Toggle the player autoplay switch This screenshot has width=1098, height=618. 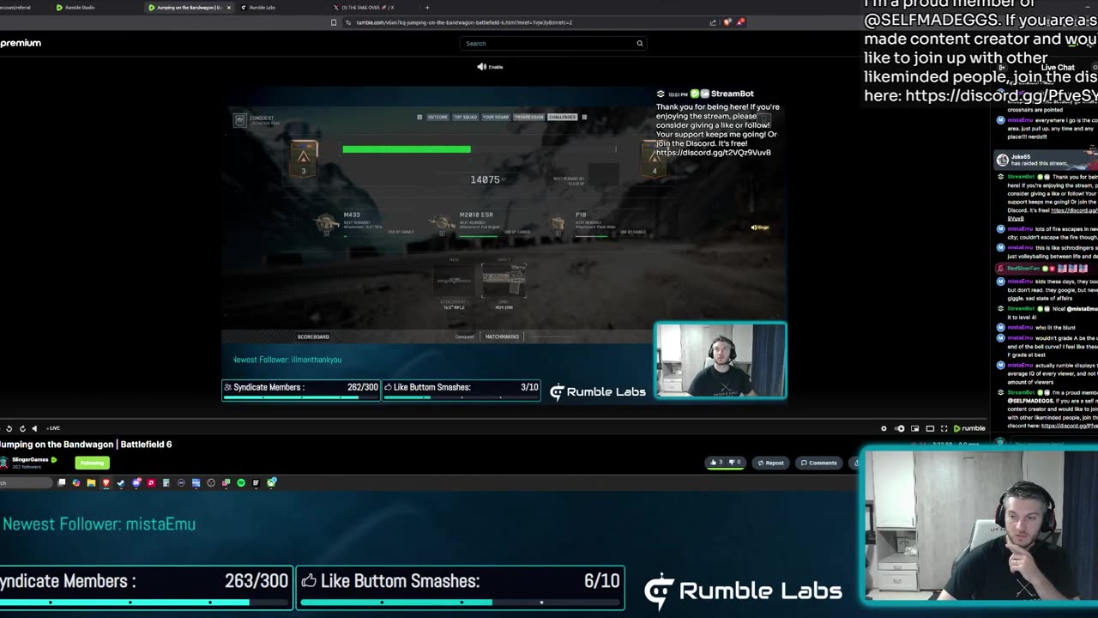pyautogui.click(x=899, y=428)
